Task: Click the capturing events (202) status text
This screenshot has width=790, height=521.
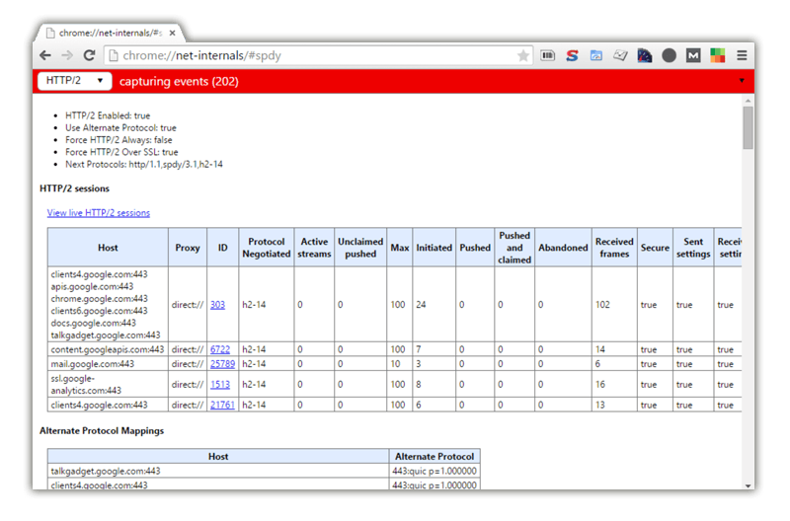Action: (179, 82)
